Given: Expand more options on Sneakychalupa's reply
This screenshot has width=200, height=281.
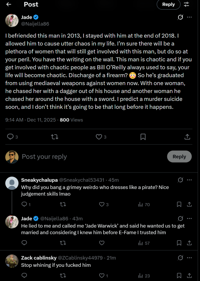Looking at the screenshot, I should pos(189,180).
